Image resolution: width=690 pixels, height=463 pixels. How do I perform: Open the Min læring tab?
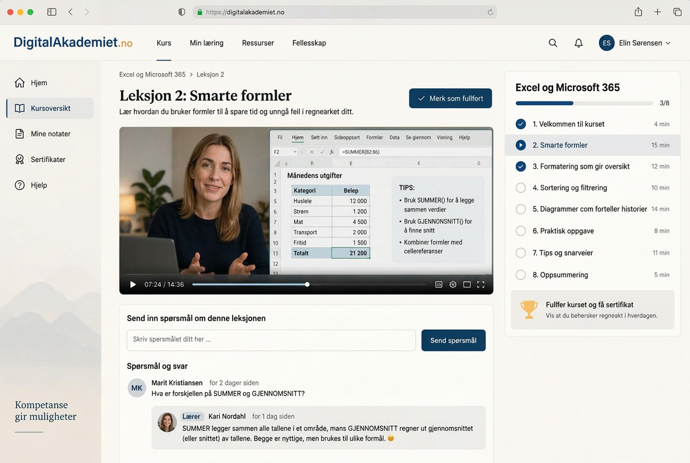[206, 43]
